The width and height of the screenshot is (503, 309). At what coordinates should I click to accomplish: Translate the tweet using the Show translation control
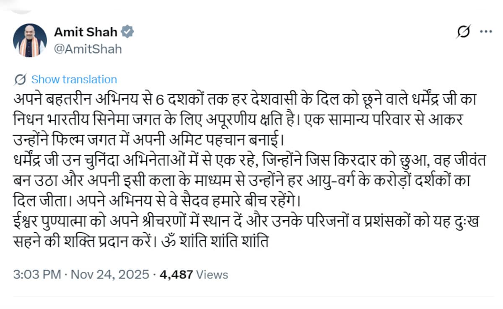(x=74, y=79)
